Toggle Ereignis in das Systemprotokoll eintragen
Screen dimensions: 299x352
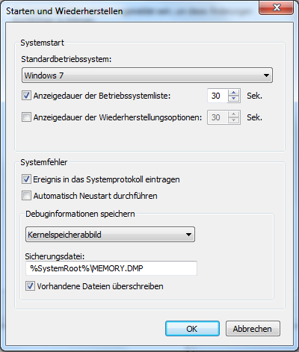(26, 179)
